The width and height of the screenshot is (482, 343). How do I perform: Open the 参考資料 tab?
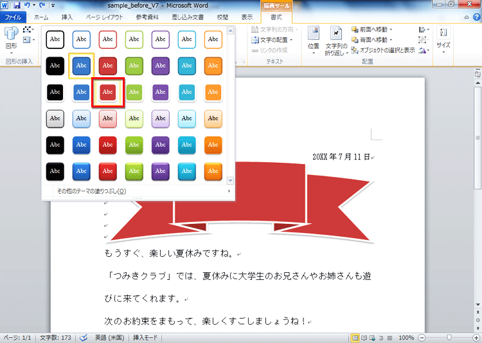pyautogui.click(x=147, y=17)
